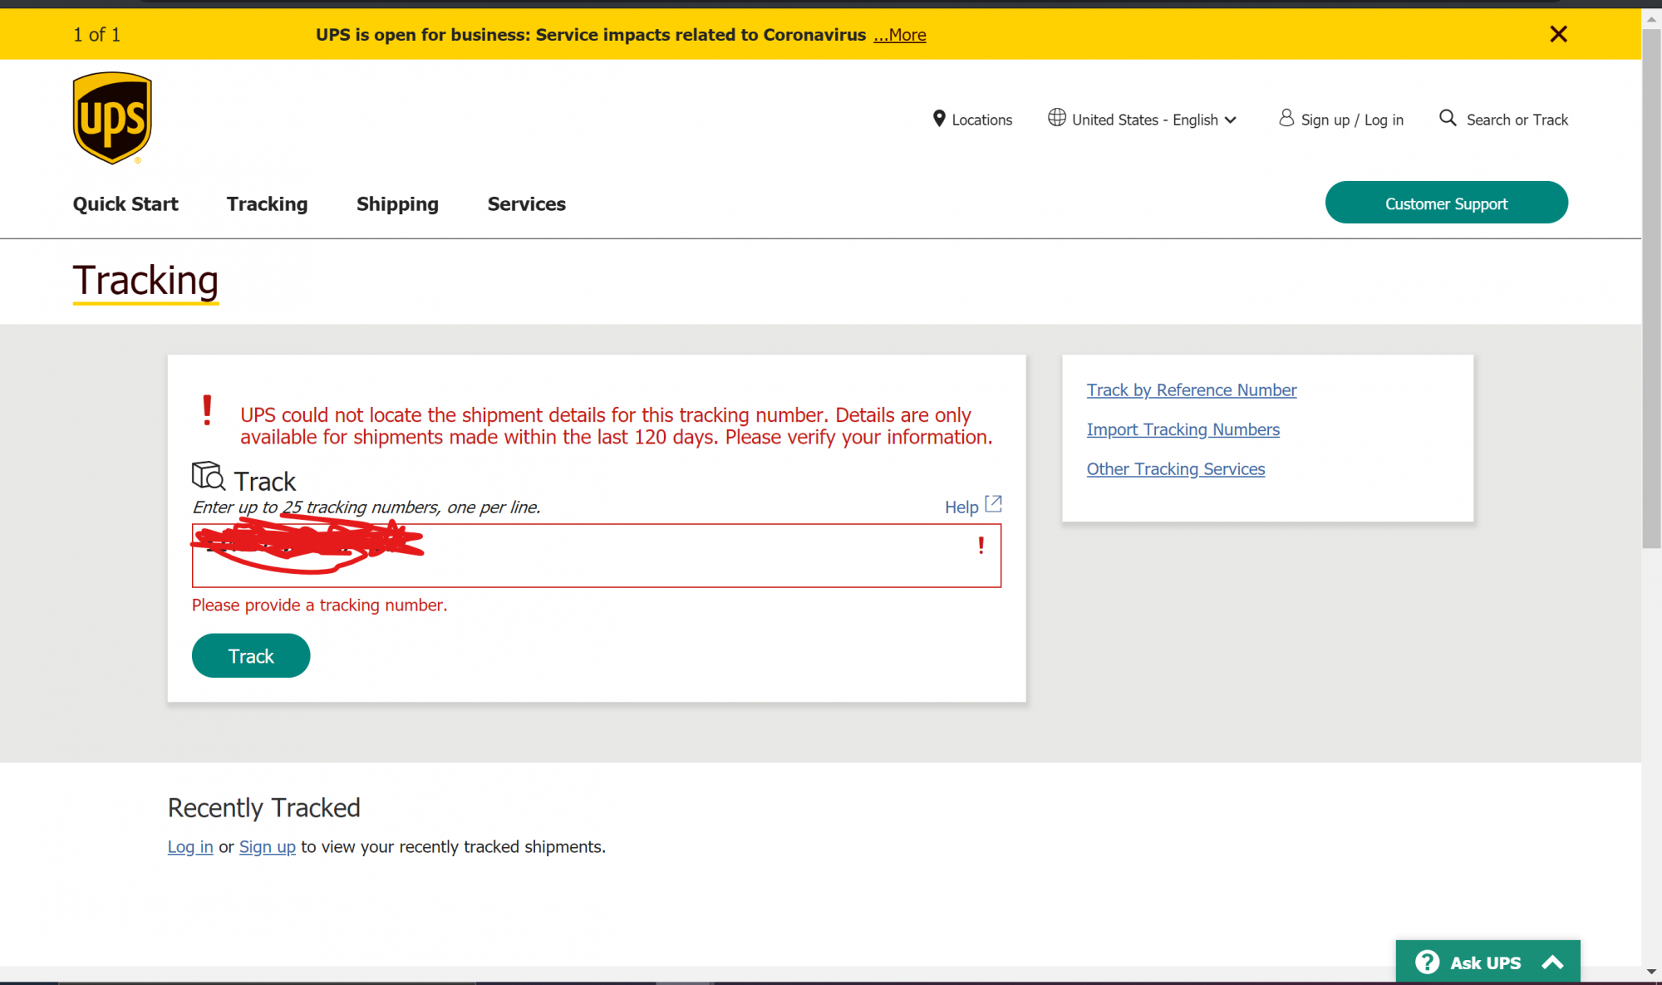
Task: Click Sign up under Recently Tracked
Action: [267, 846]
